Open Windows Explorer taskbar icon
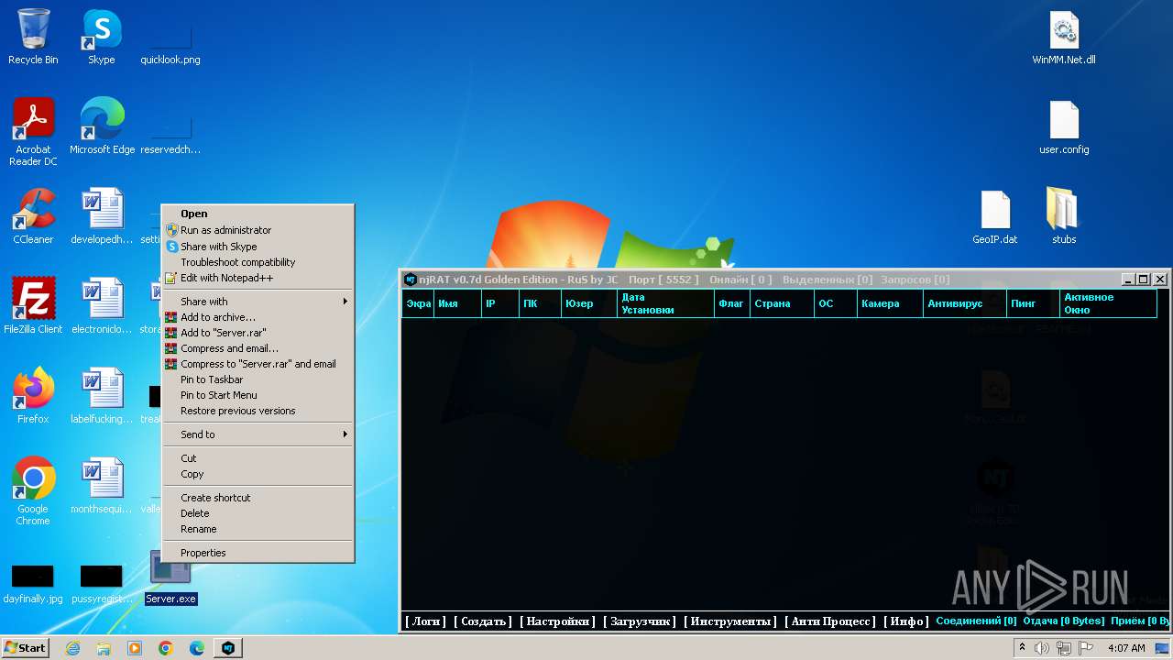This screenshot has width=1173, height=660. pyautogui.click(x=104, y=648)
